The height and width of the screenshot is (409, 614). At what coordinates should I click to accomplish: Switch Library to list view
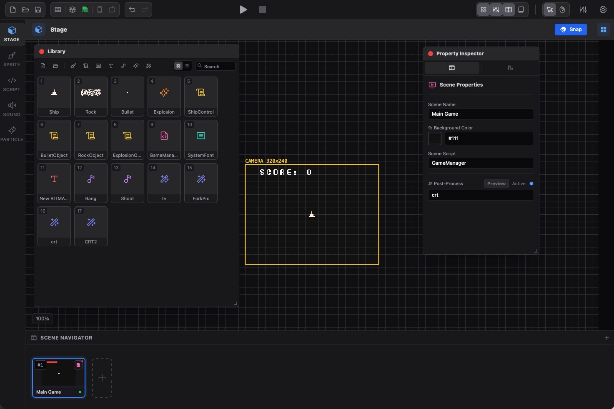tap(187, 66)
